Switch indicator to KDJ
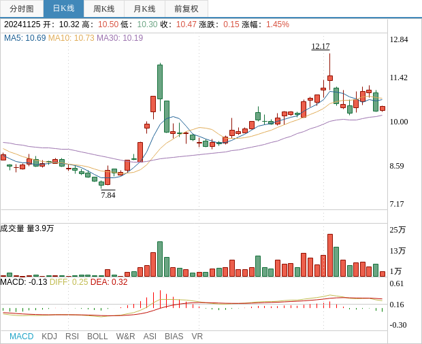422x344 pixels. [x=49, y=337]
